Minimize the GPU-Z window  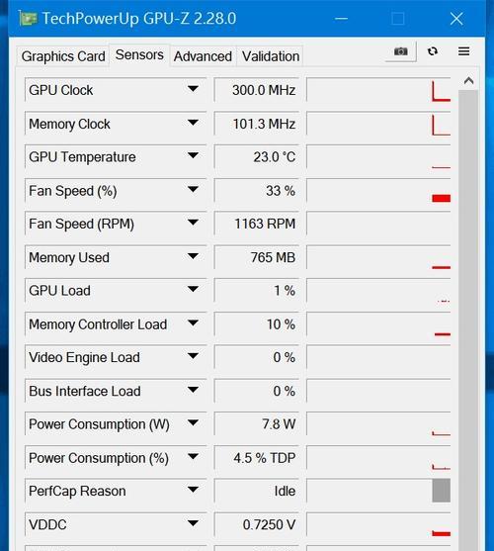(x=341, y=19)
